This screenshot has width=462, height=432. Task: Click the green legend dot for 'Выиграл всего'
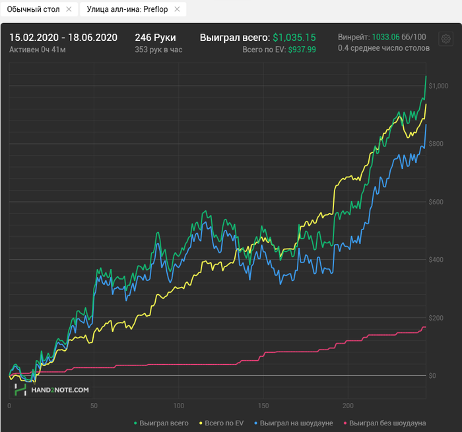click(135, 423)
